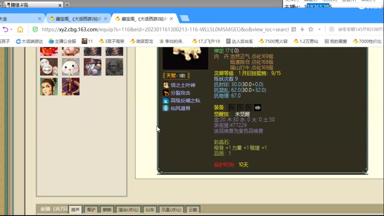Click the 高级反哺之私 skill icon
The height and width of the screenshot is (216, 384).
coord(166,100)
